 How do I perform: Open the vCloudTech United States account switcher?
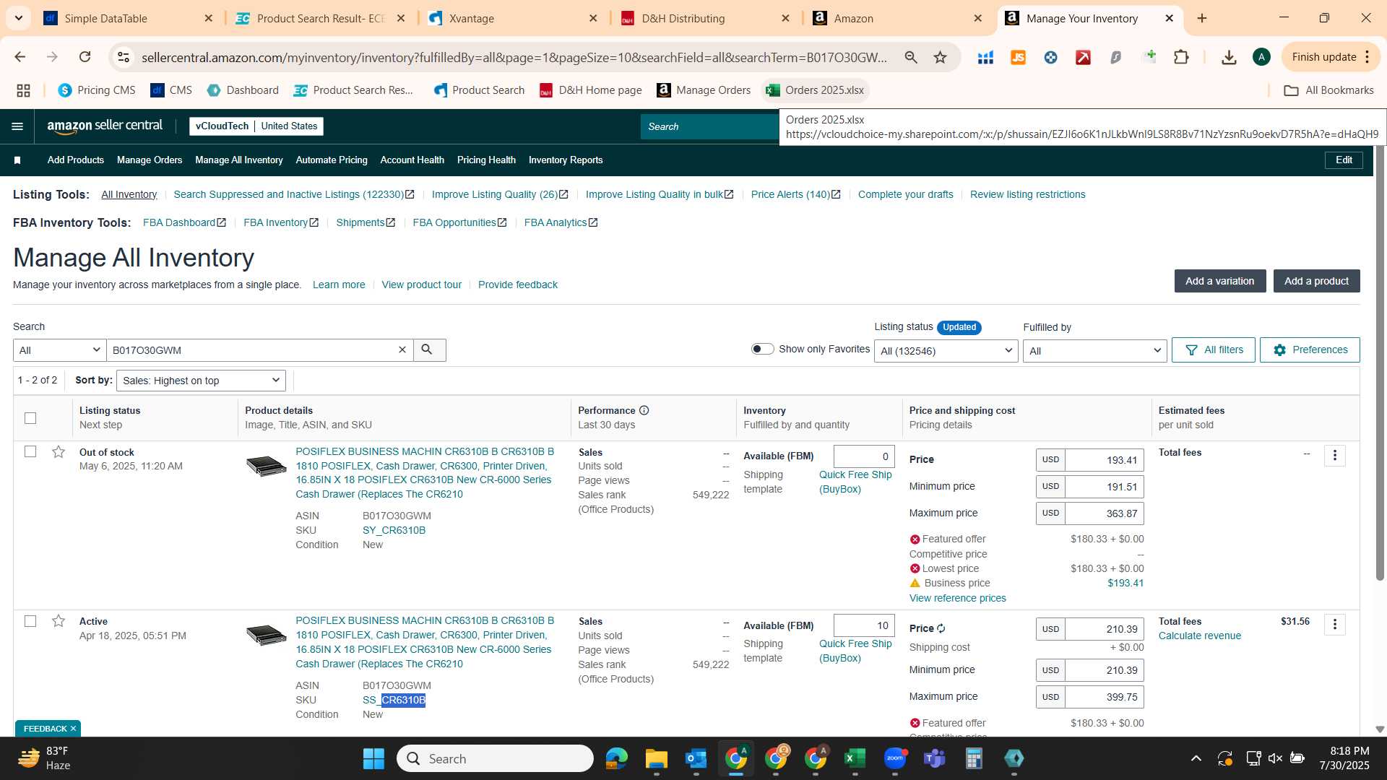pyautogui.click(x=256, y=126)
